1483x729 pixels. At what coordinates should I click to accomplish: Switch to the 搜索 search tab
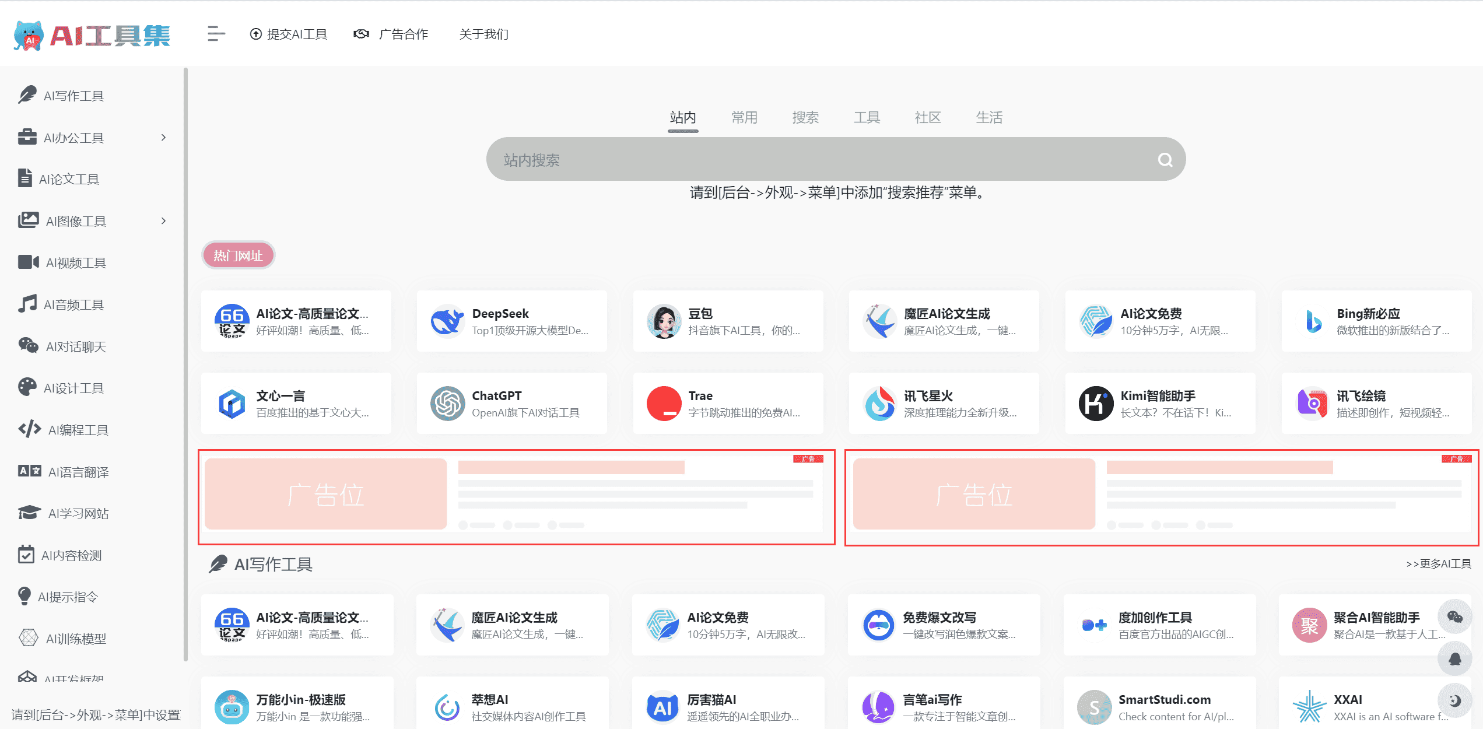[x=805, y=117]
